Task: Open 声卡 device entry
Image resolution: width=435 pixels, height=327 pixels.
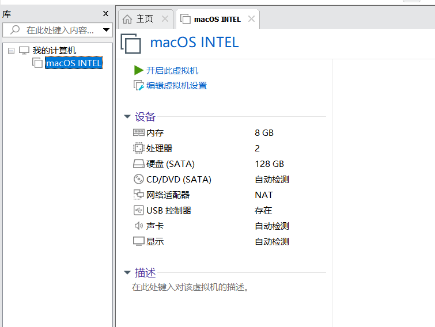Action: pos(155,226)
